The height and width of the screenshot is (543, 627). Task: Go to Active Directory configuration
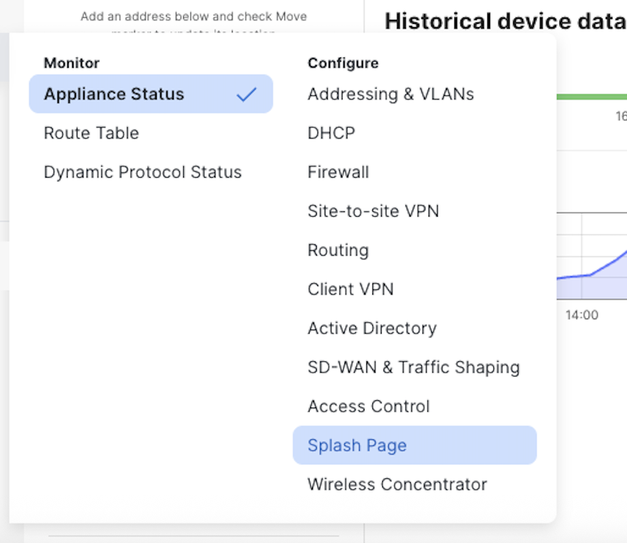coord(371,328)
